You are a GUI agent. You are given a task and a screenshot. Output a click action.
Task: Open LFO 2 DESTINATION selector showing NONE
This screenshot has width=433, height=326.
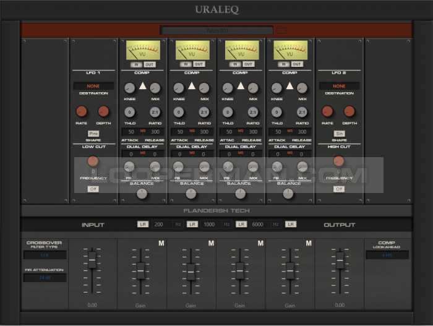click(339, 86)
